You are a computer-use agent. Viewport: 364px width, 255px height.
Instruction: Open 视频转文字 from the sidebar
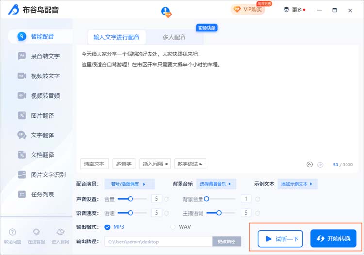40,76
